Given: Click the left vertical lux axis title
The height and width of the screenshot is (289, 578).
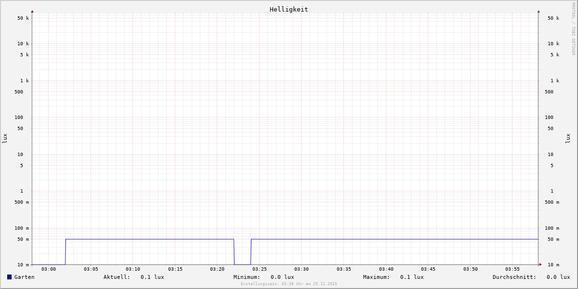Looking at the screenshot, I should pyautogui.click(x=5, y=138).
